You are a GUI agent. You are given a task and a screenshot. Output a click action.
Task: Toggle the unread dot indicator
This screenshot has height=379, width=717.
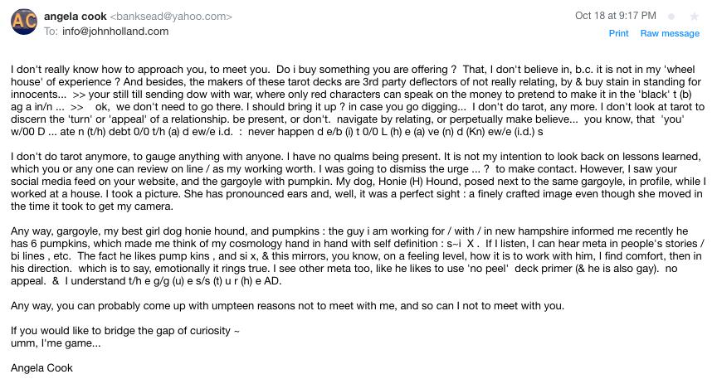click(671, 17)
